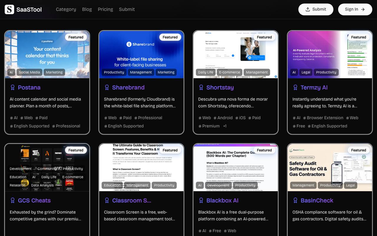Open the Classroom S... title link
Screen dimensions: 377x236
click(x=132, y=200)
